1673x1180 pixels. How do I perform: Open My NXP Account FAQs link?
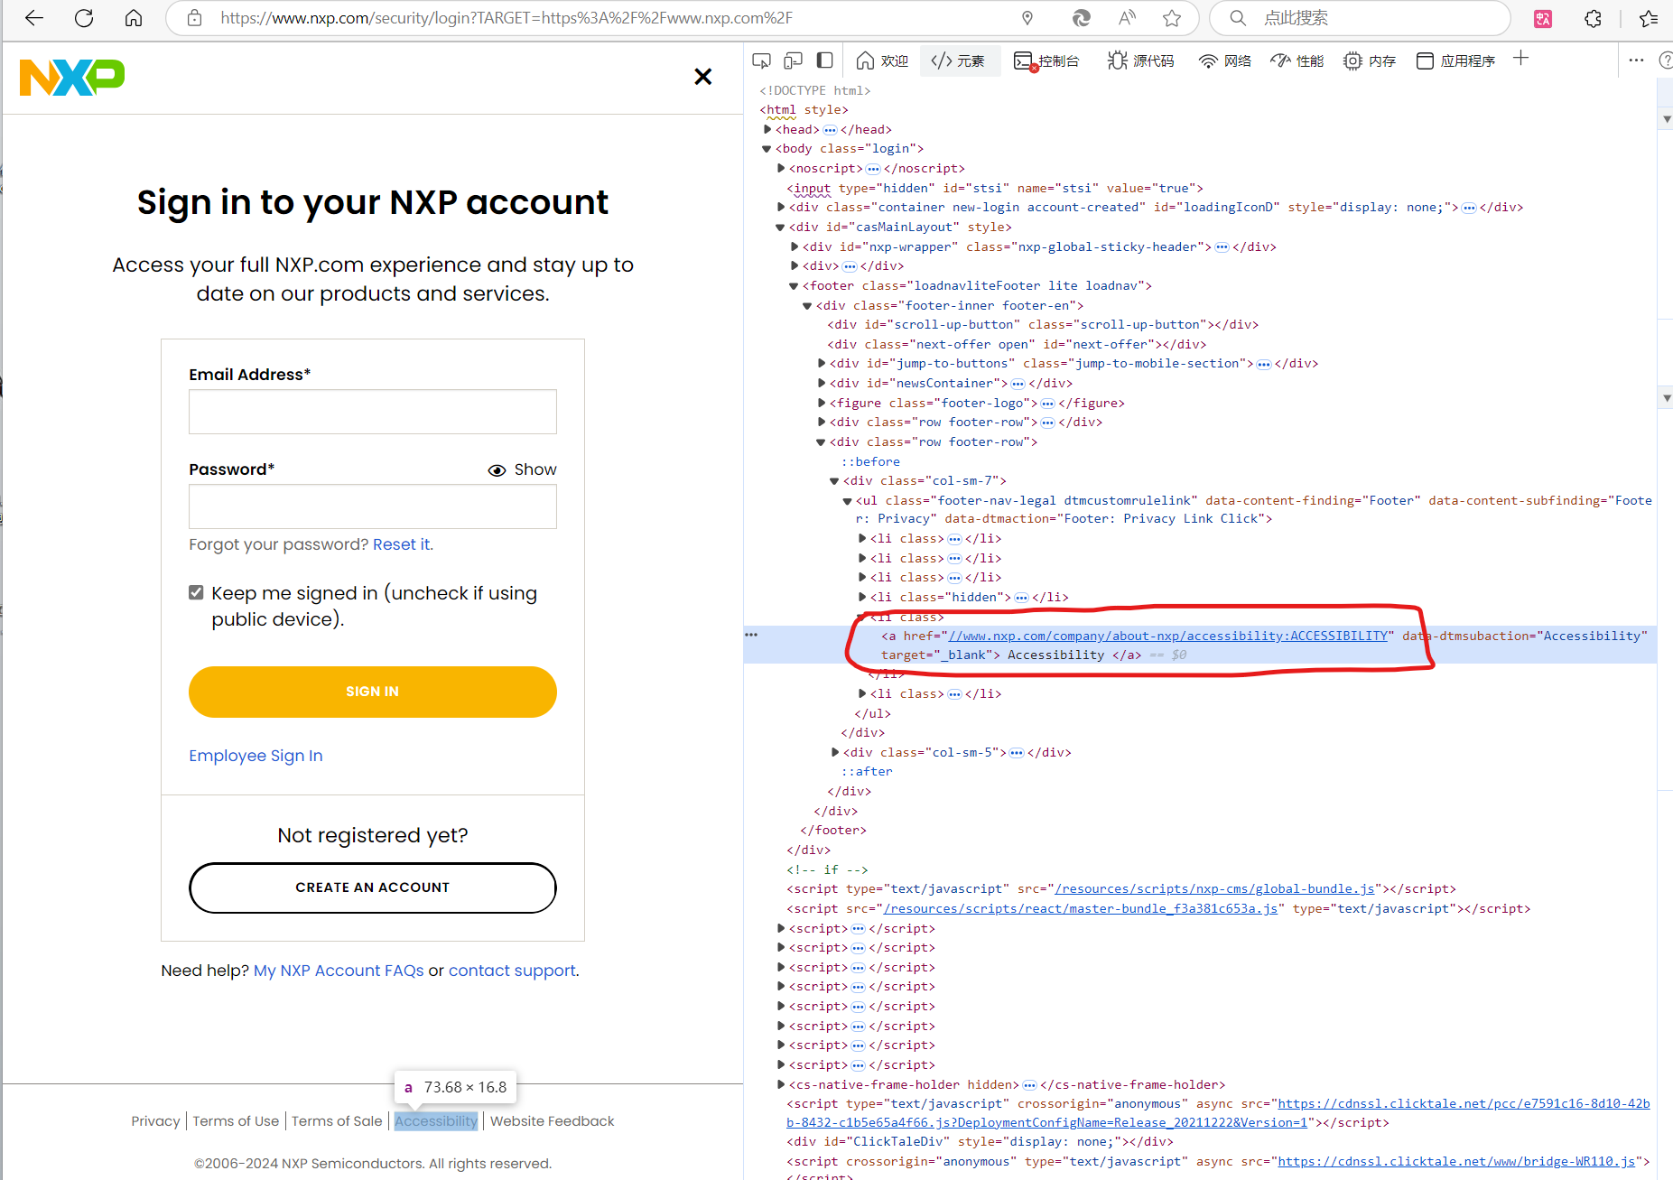[339, 971]
